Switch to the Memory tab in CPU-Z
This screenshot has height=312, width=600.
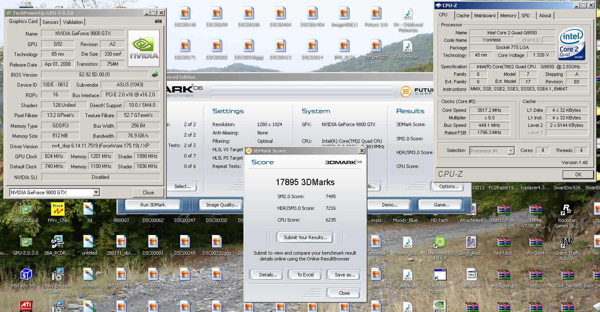point(508,15)
